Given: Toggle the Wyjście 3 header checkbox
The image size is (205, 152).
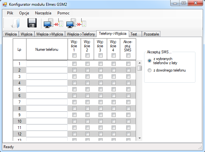Looking at the screenshot, I should pos(100,56).
